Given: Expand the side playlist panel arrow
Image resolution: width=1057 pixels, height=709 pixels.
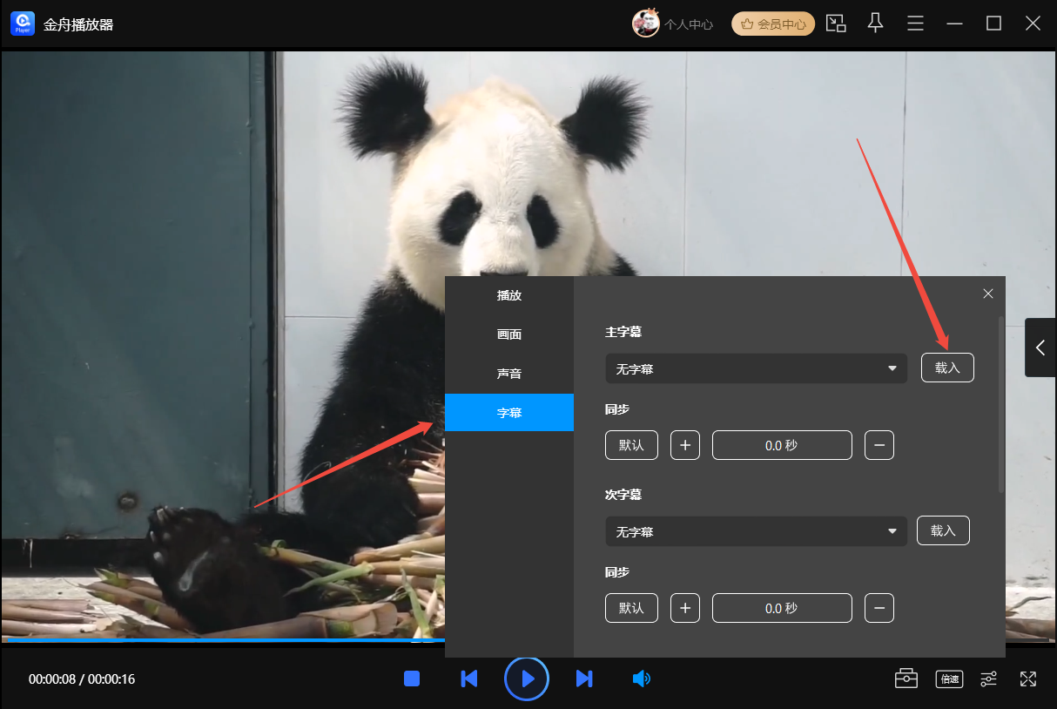Looking at the screenshot, I should pyautogui.click(x=1040, y=348).
